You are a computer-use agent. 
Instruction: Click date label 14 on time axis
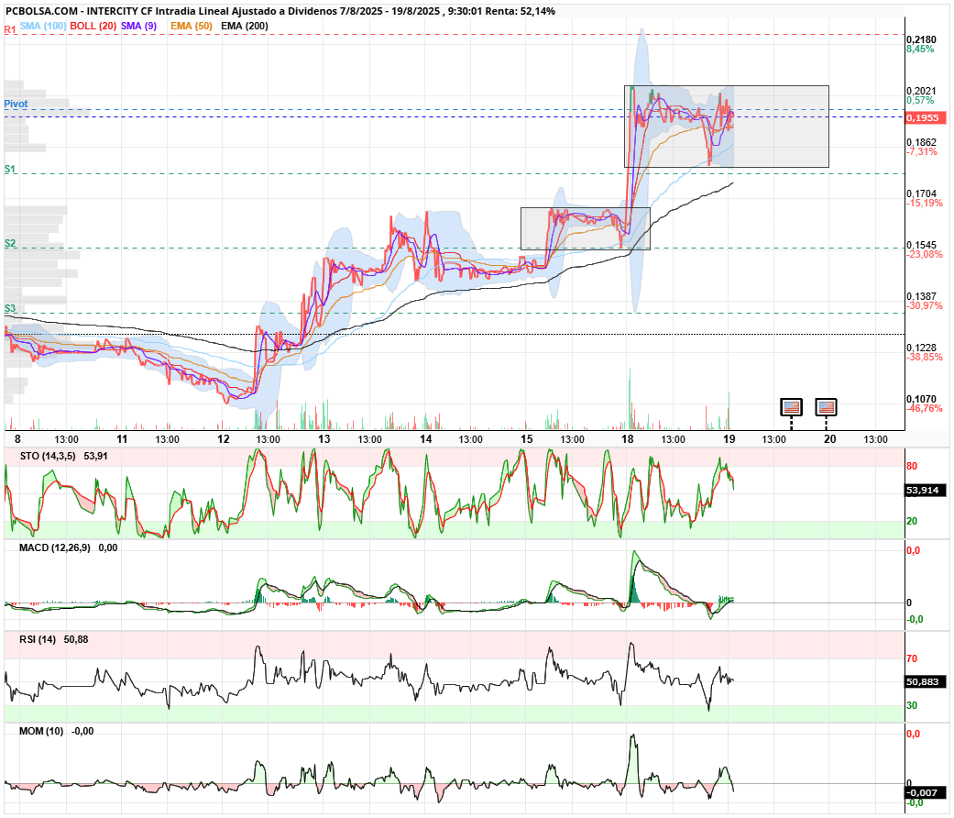pos(426,439)
